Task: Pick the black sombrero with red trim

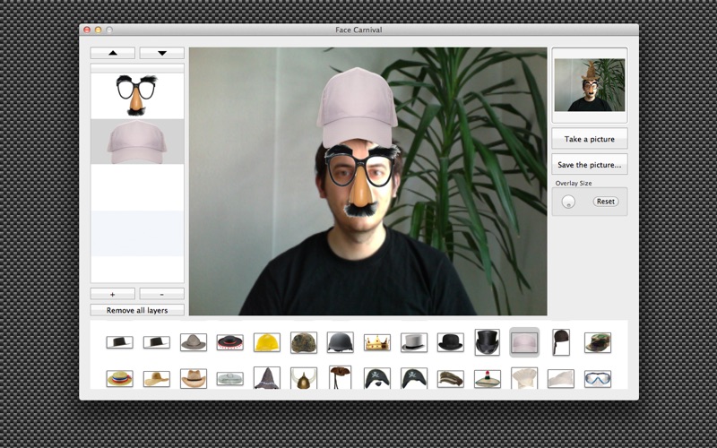Action: coord(230,342)
